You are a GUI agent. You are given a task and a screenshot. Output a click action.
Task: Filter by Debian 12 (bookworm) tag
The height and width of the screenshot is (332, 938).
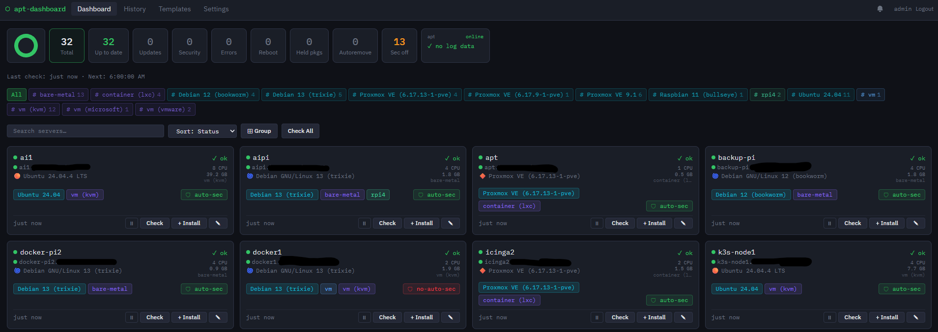click(213, 95)
